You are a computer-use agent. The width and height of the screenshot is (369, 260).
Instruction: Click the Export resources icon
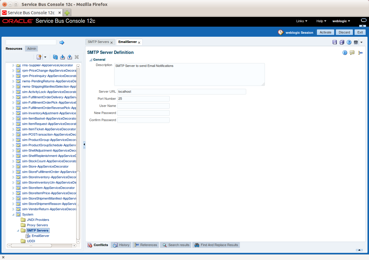click(70, 57)
